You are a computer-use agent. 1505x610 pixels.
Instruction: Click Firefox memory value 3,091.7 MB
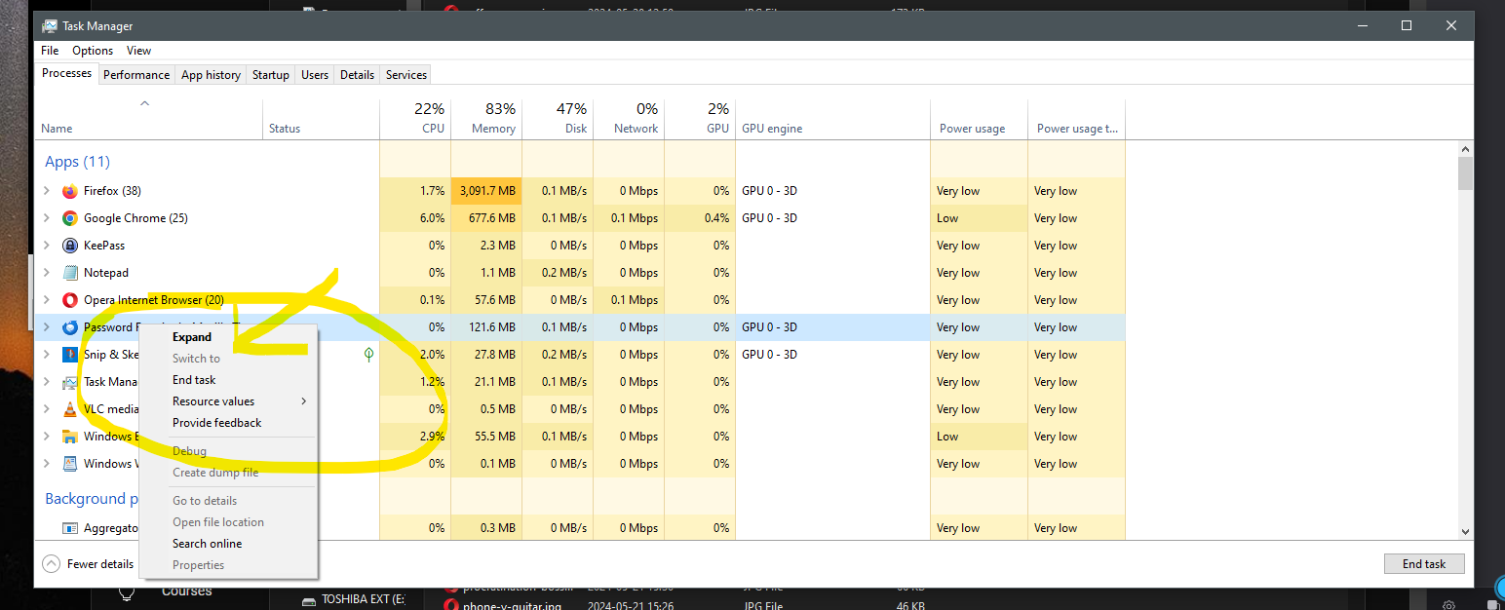click(x=486, y=191)
